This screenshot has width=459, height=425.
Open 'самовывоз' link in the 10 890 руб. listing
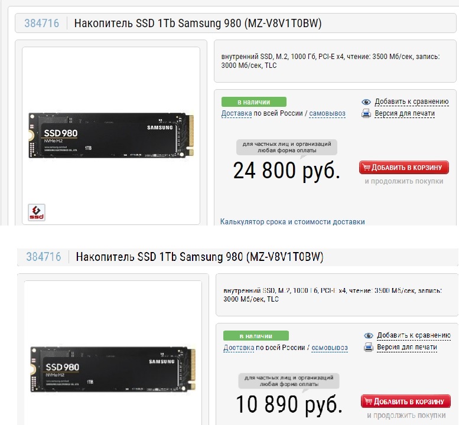pyautogui.click(x=330, y=348)
